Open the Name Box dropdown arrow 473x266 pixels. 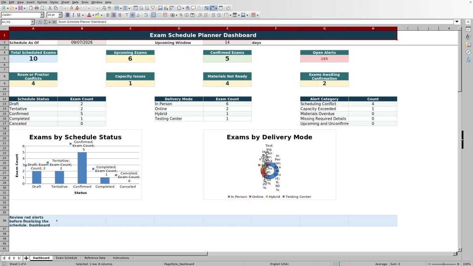pyautogui.click(x=33, y=22)
